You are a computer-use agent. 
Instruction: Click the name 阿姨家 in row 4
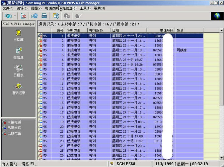(182, 50)
